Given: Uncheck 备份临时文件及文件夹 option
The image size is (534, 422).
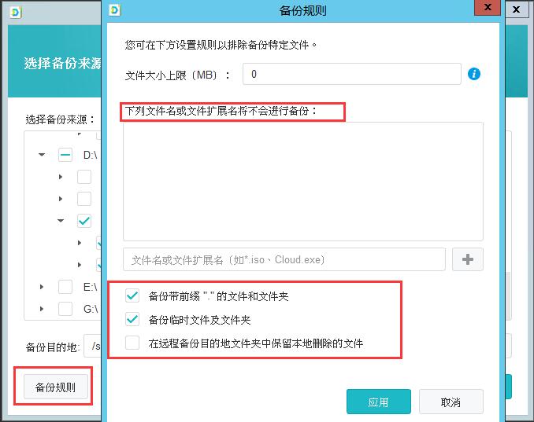Looking at the screenshot, I should (x=132, y=320).
